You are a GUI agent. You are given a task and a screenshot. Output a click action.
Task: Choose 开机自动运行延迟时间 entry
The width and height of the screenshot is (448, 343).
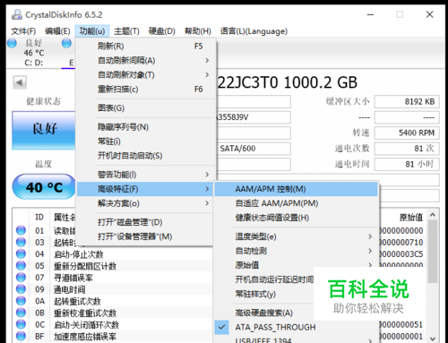[274, 279]
